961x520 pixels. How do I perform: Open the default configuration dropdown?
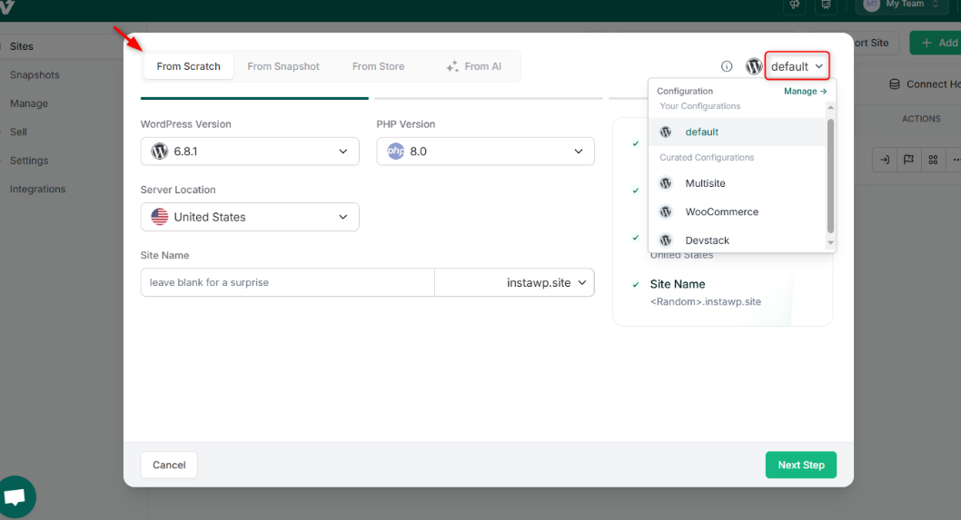pos(797,66)
